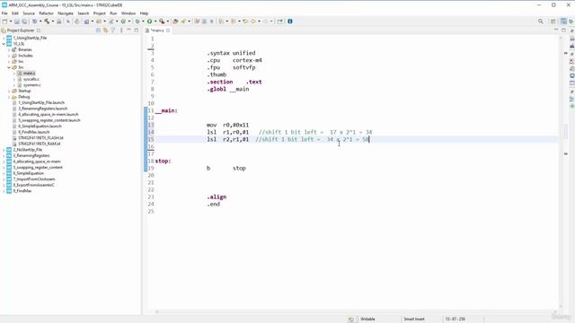Open the Edit menu
The image size is (575, 323).
pyautogui.click(x=15, y=13)
